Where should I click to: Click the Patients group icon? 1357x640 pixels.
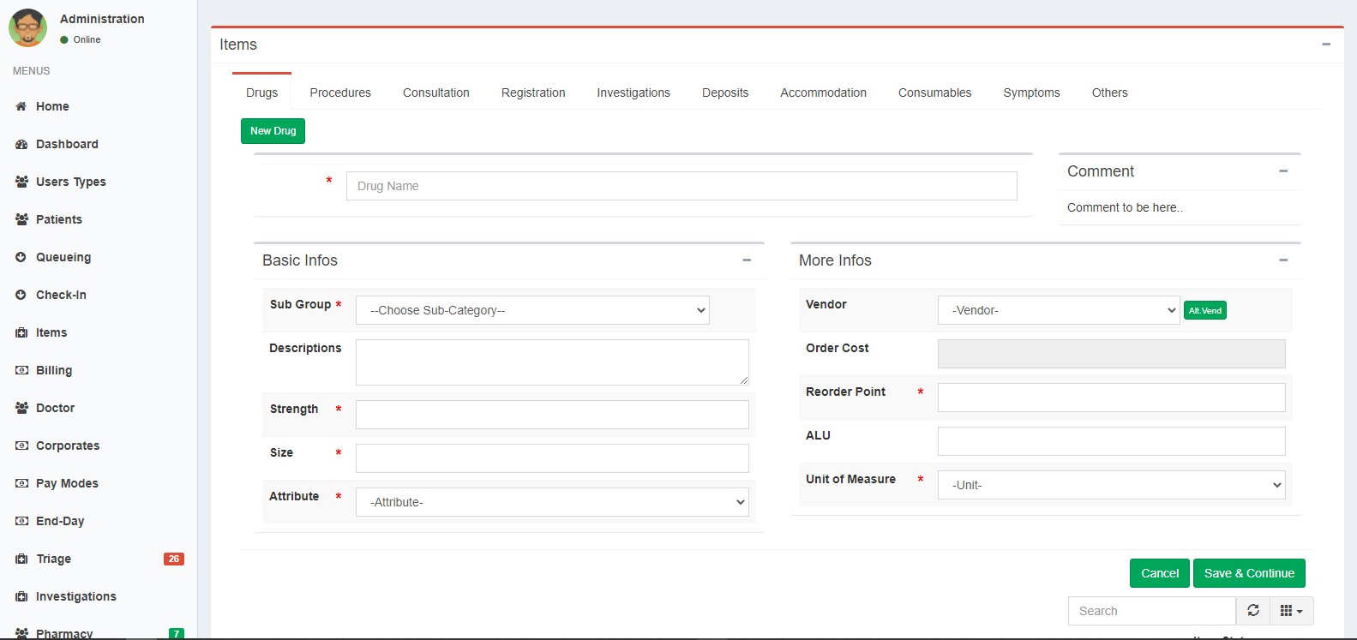click(x=21, y=219)
